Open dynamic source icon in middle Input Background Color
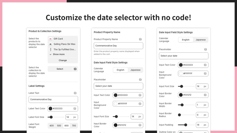Viewport: 237px width, 133px height. 140,104
